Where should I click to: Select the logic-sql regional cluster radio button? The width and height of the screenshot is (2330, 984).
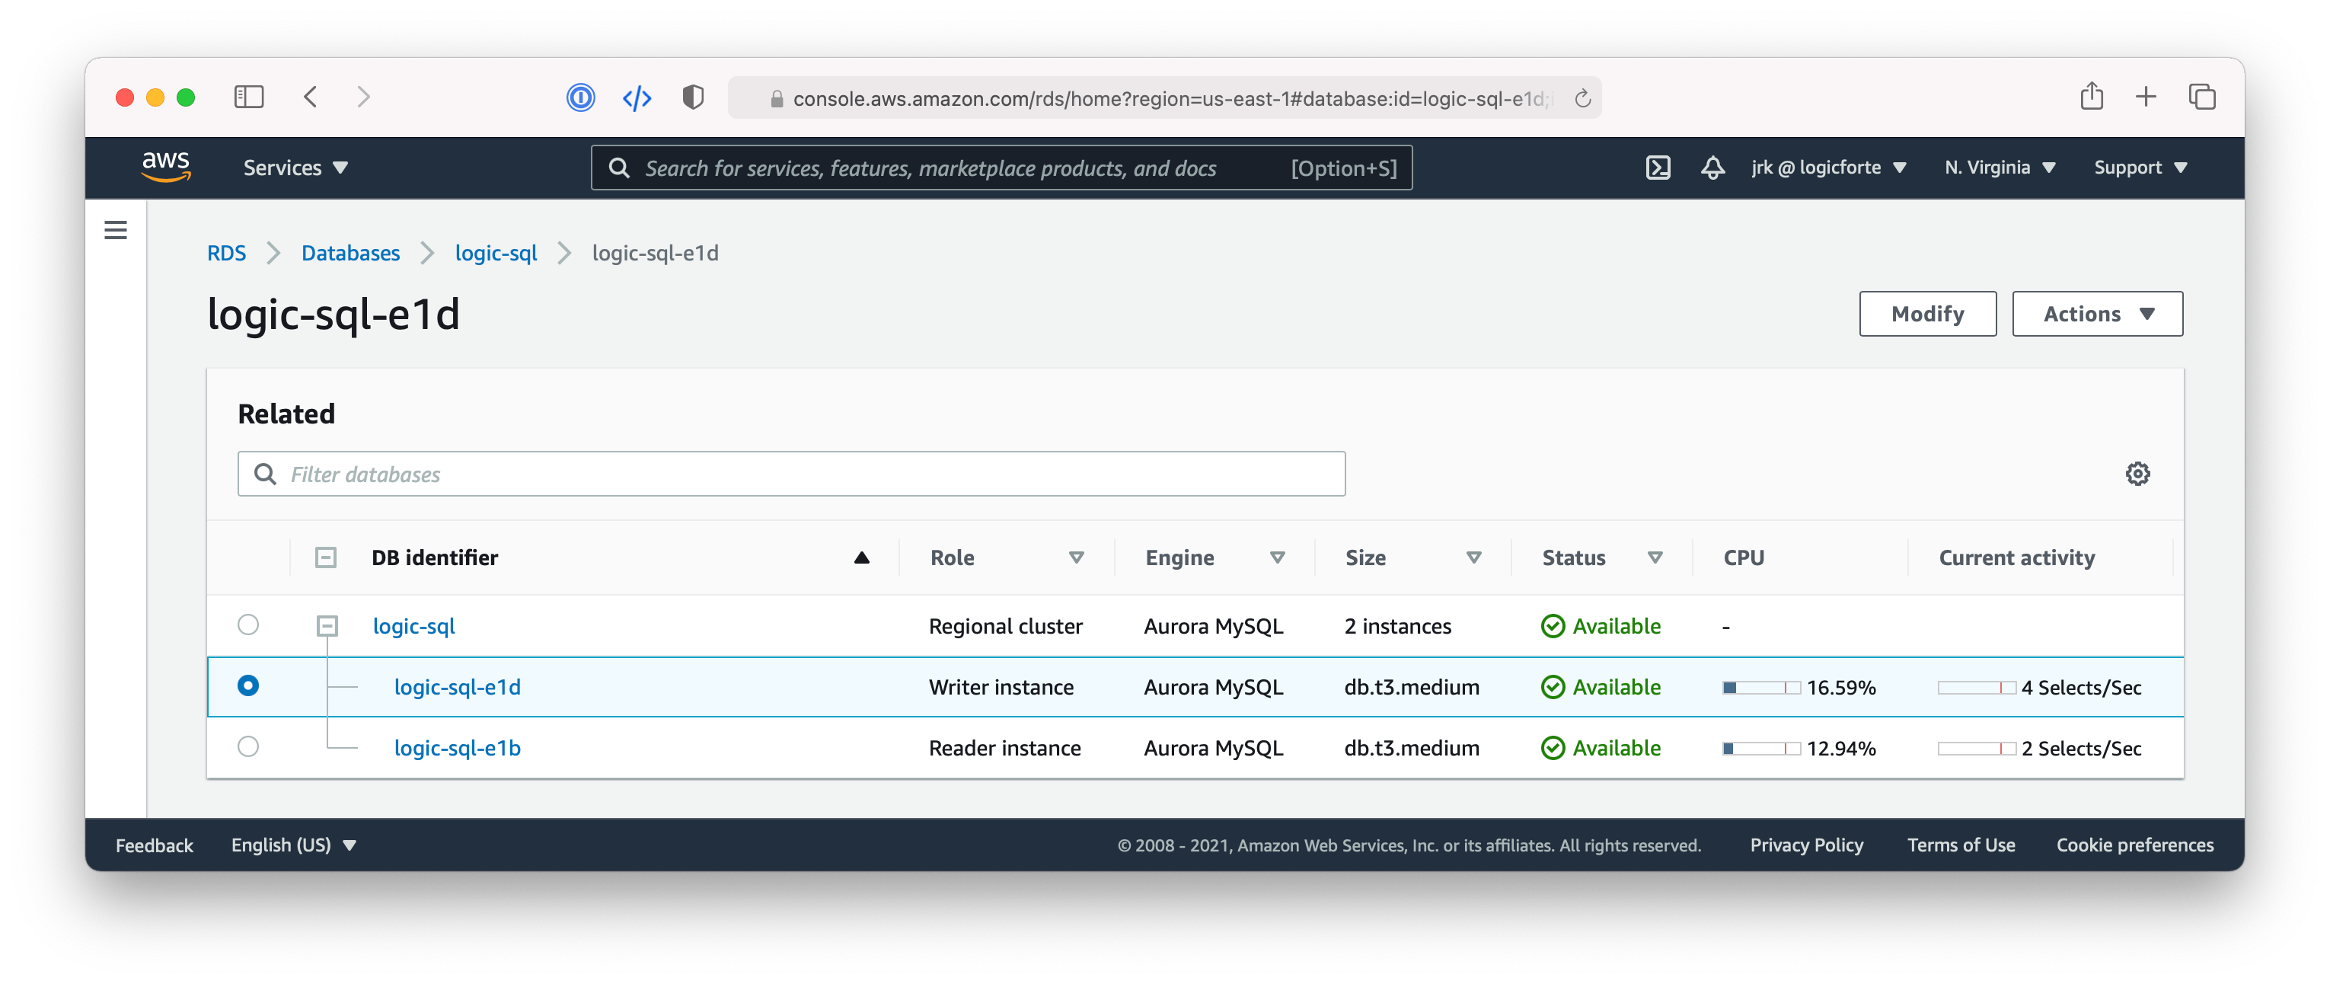click(247, 624)
